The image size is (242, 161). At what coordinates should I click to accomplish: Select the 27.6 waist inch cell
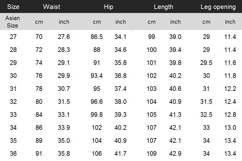tap(64, 37)
